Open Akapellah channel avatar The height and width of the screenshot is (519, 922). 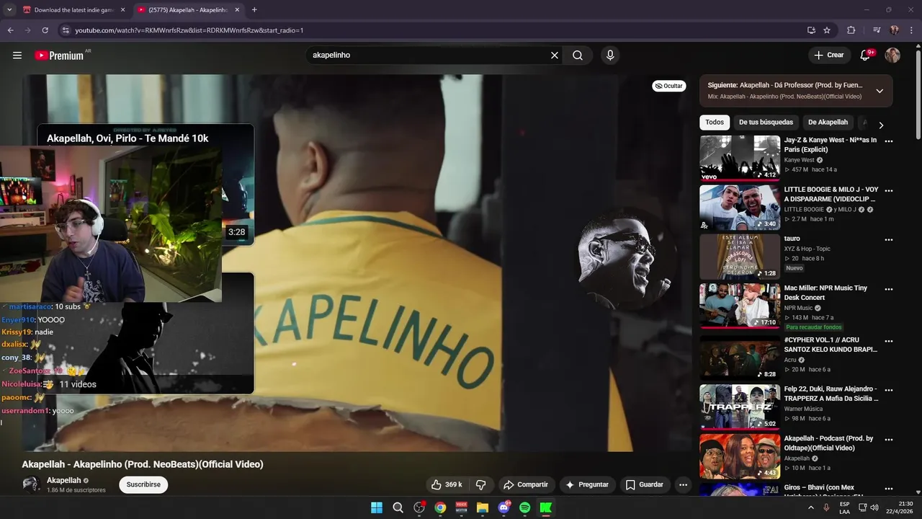[31, 484]
